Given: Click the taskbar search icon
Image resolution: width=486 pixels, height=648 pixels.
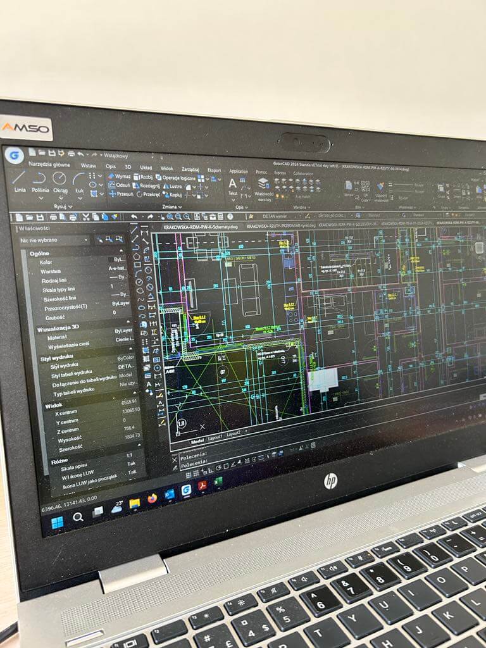Looking at the screenshot, I should click(78, 517).
